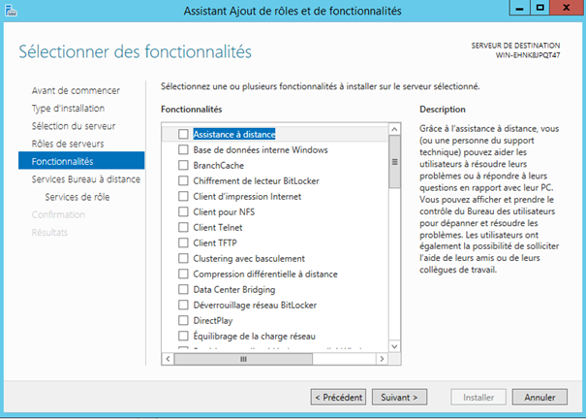Click the wizard icon in the title bar
Viewport: 586px width, 419px height.
point(10,11)
